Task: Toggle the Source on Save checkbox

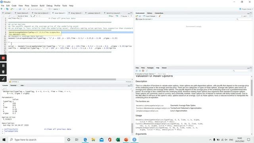Action: 17,16
